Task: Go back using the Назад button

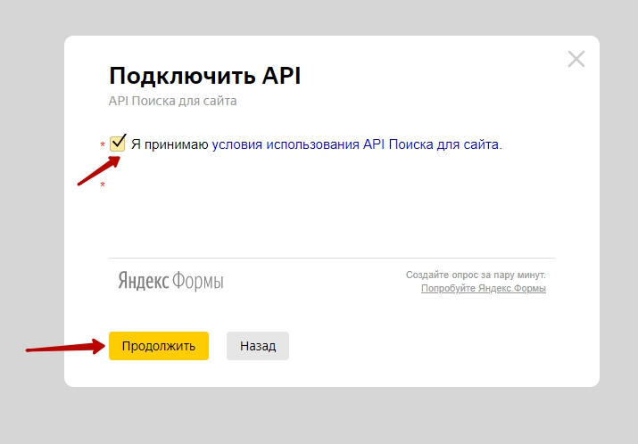Action: [257, 346]
